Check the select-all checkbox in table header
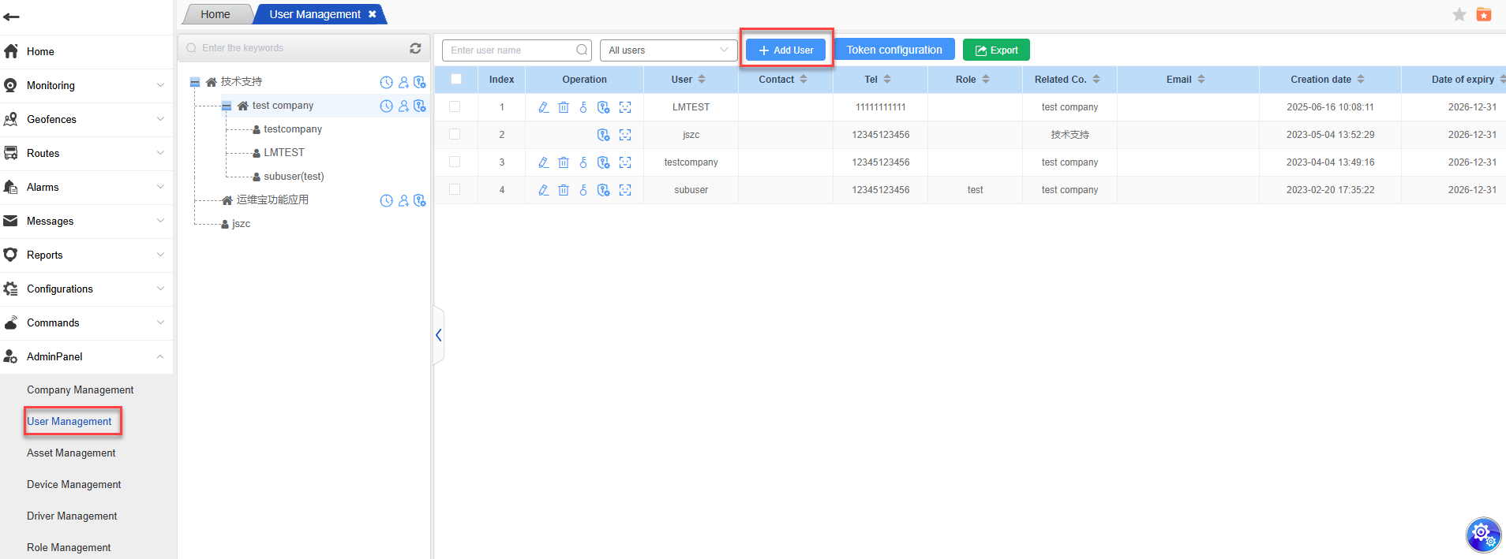This screenshot has width=1506, height=559. 456,79
